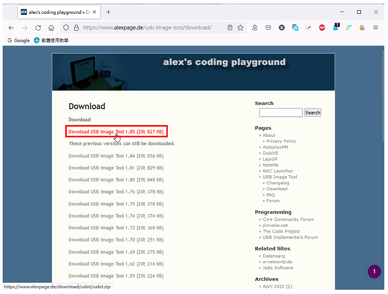Viewport: 388px width, 294px height.
Task: Download USB Image Tool 1.80 zip
Action: coord(116,180)
